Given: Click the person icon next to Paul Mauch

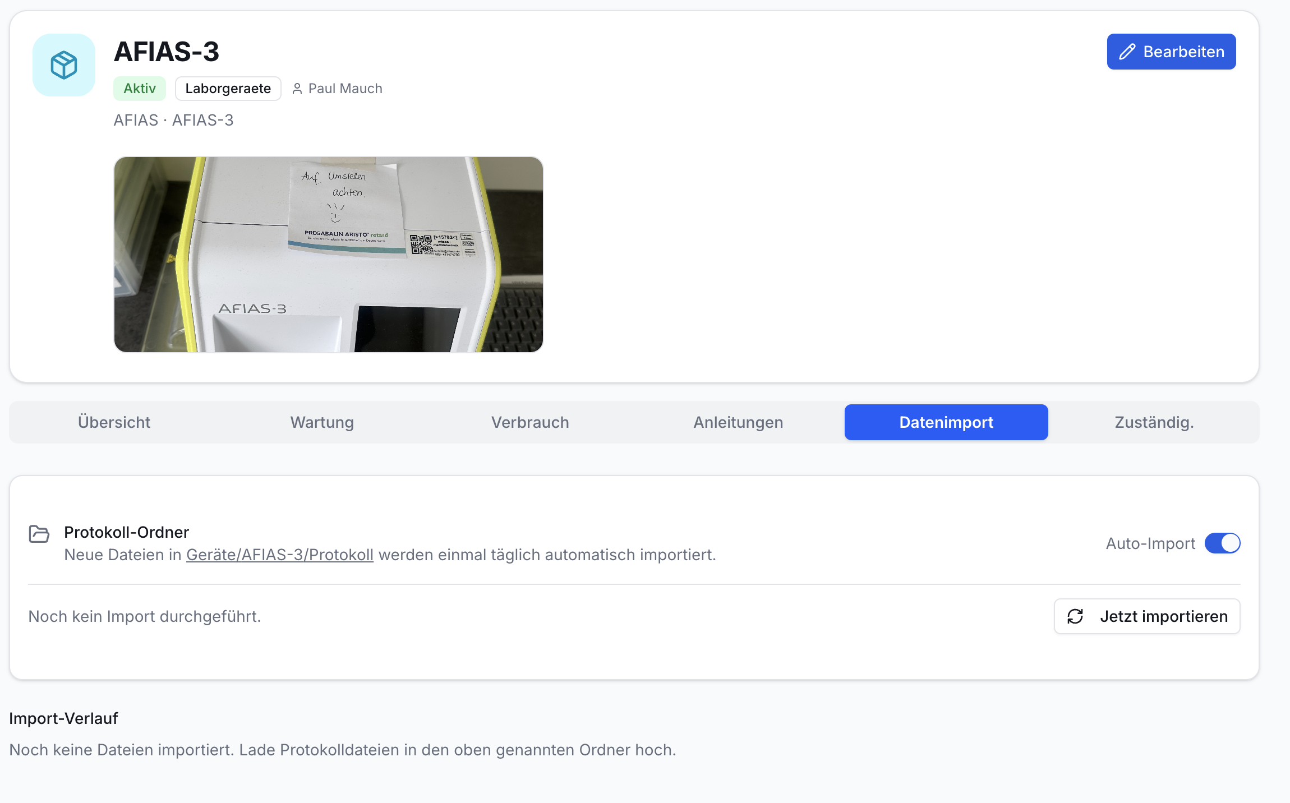Looking at the screenshot, I should click(x=297, y=89).
